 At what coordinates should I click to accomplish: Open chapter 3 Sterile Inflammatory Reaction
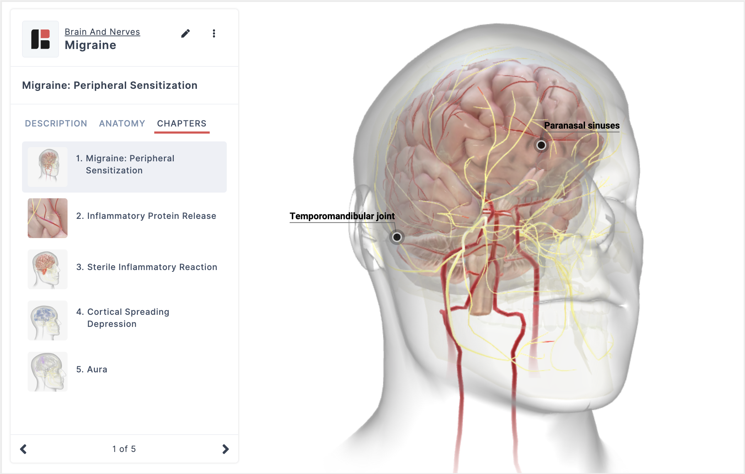coord(124,269)
